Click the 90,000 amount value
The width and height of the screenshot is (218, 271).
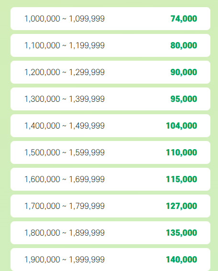184,72
